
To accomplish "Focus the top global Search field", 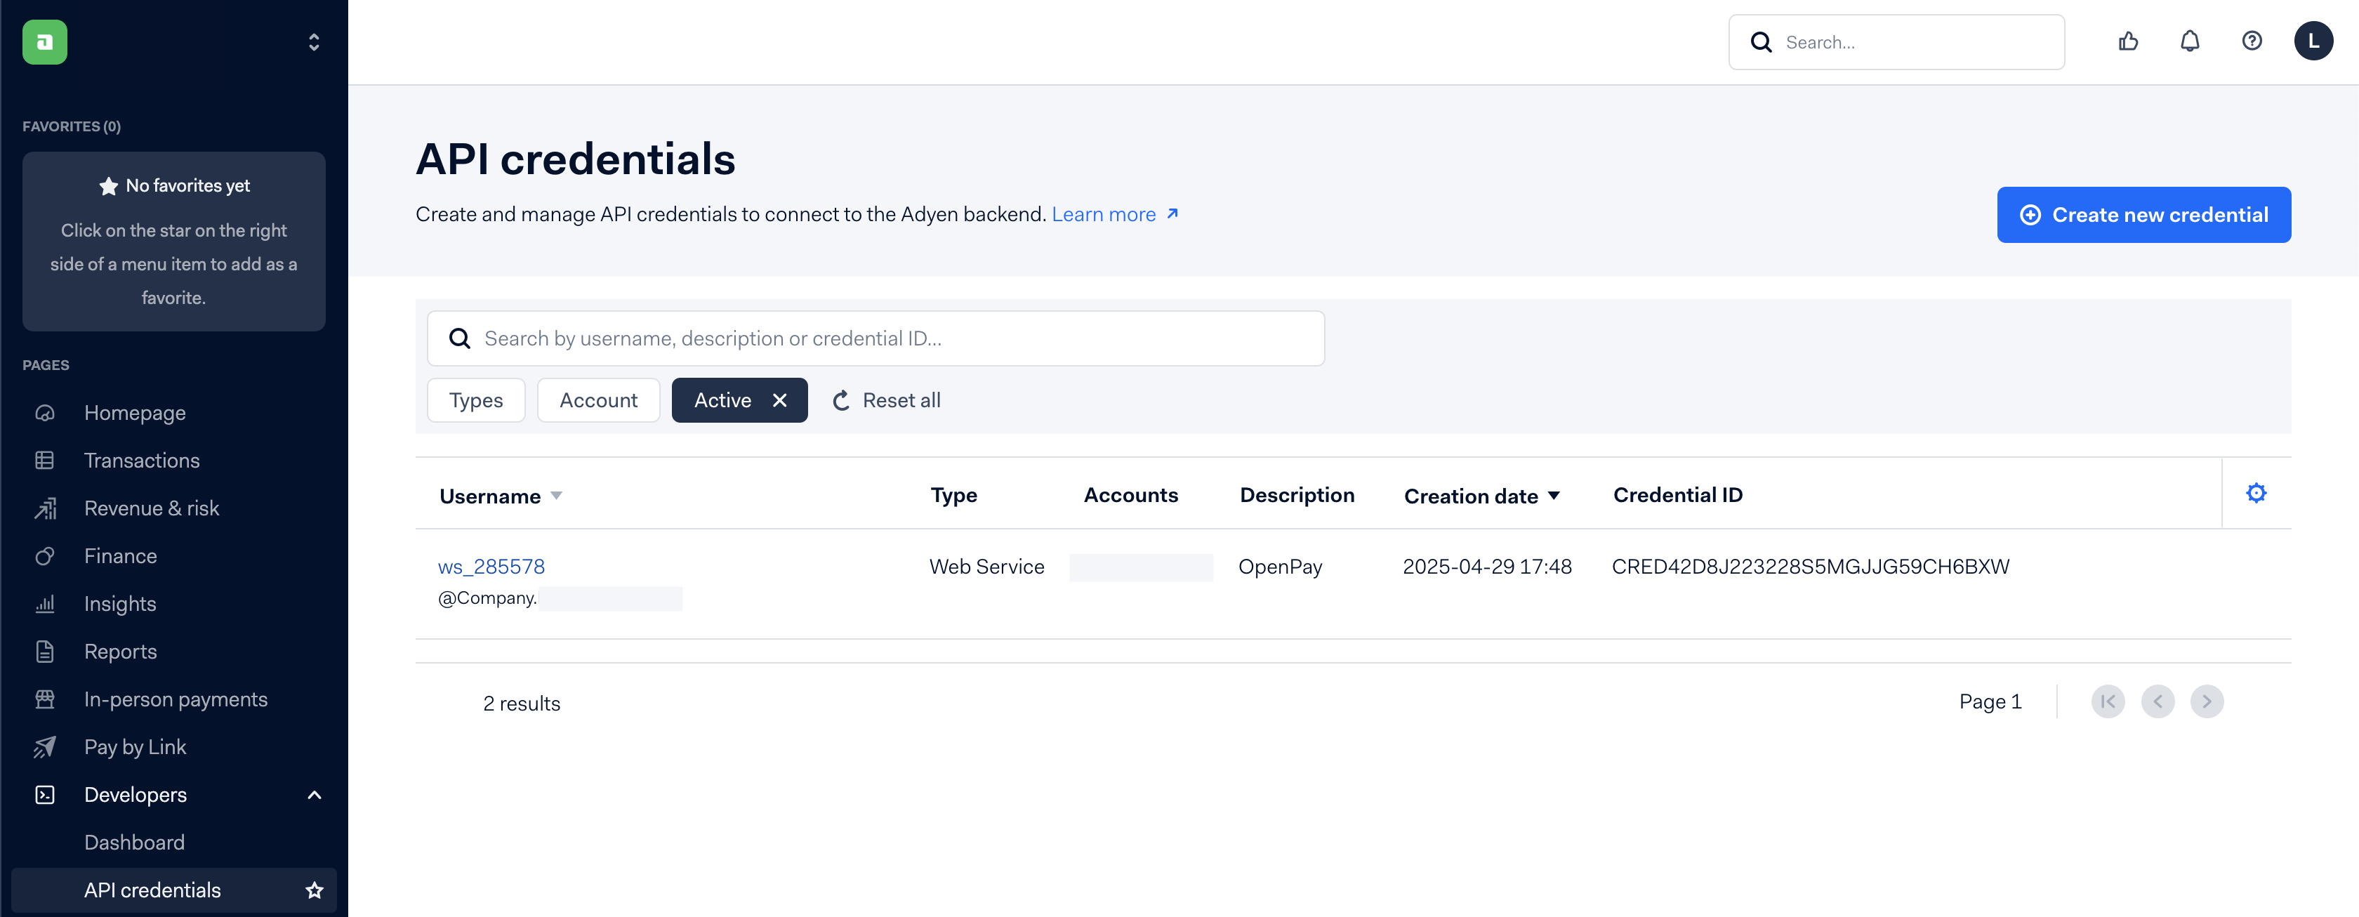I will pyautogui.click(x=1896, y=42).
